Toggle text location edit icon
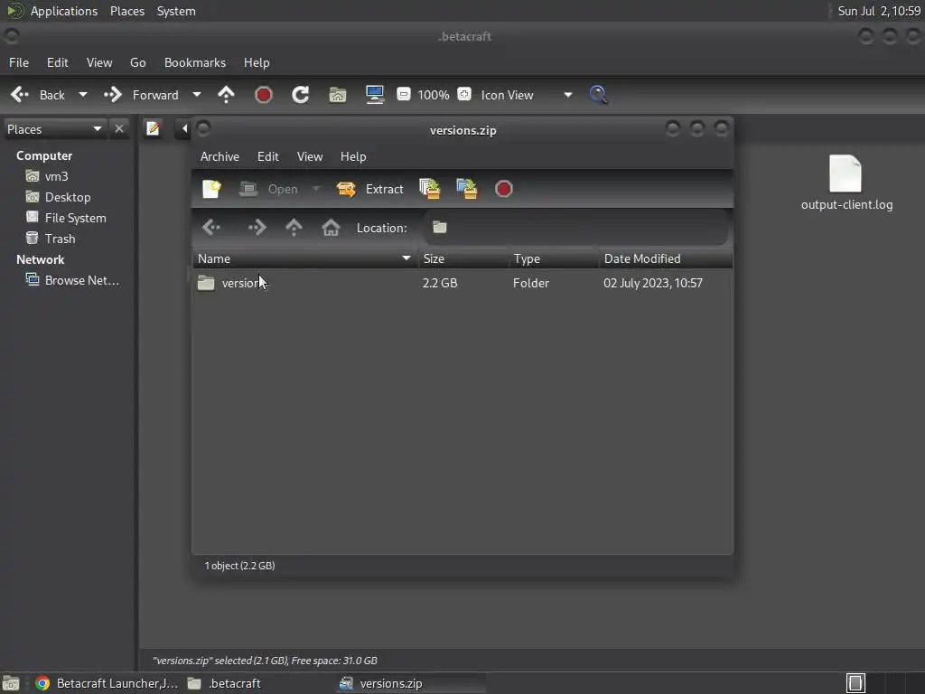 tap(153, 128)
